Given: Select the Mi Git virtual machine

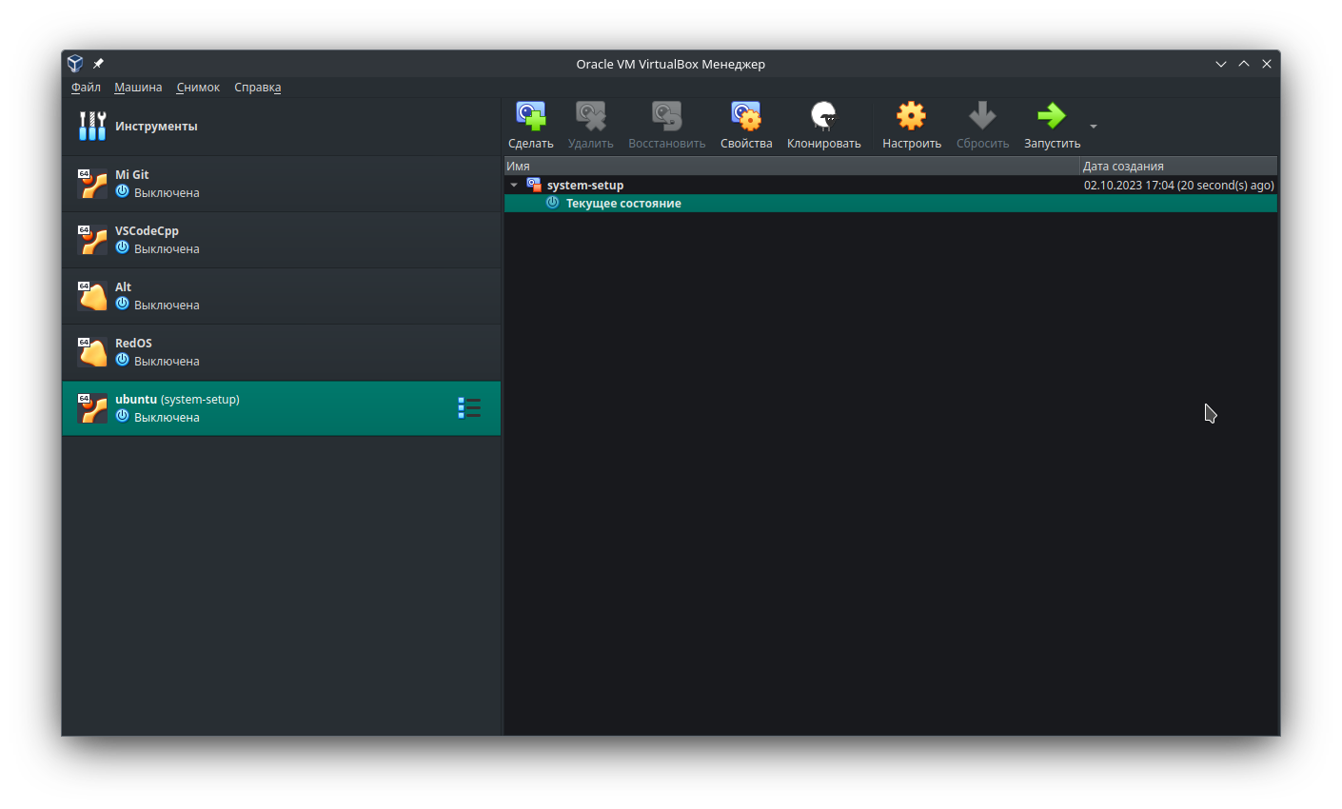Looking at the screenshot, I should [x=281, y=184].
